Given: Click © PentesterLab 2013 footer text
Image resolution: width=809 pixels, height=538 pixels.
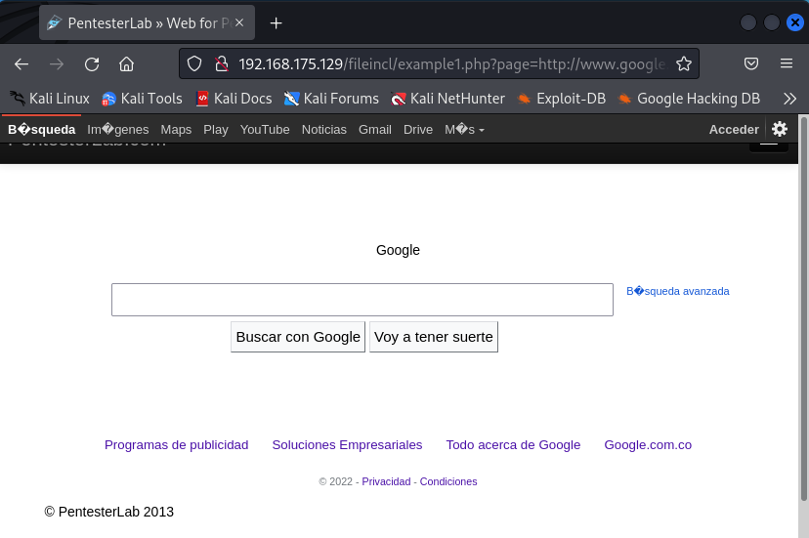Looking at the screenshot, I should (108, 512).
